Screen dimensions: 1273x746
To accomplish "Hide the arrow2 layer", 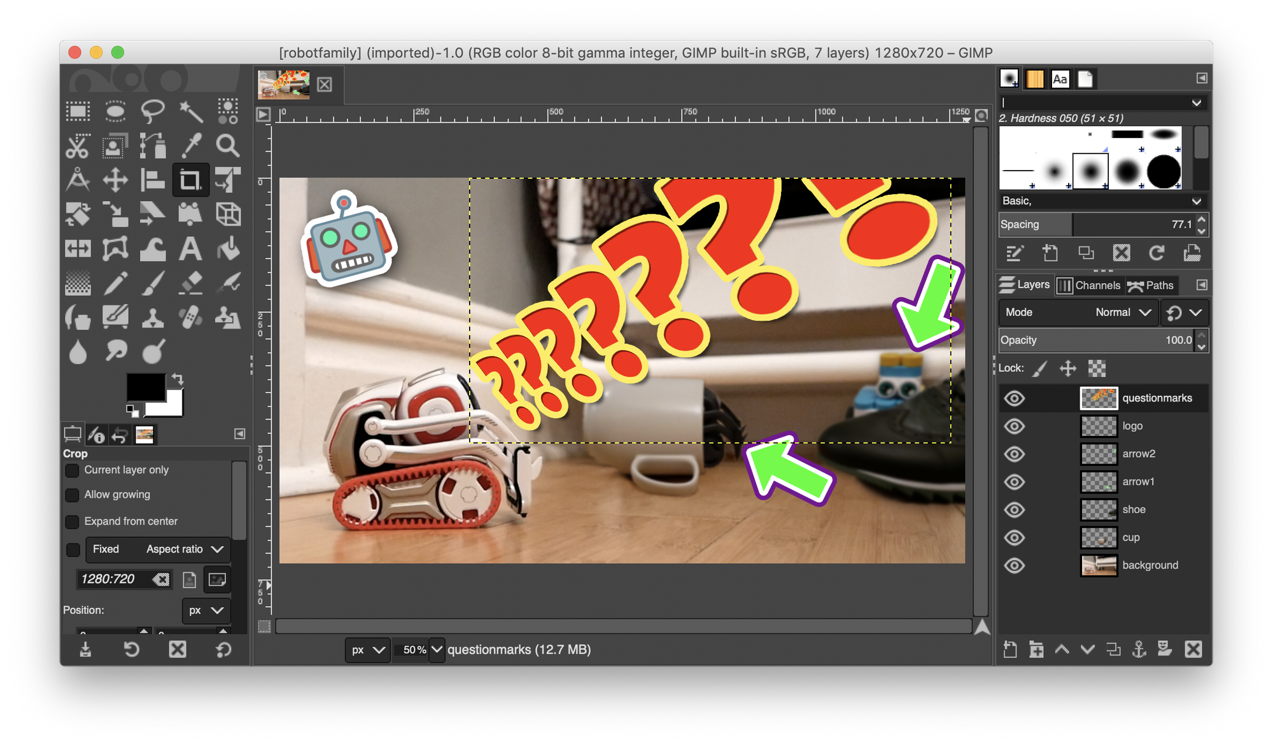I will tap(1015, 454).
